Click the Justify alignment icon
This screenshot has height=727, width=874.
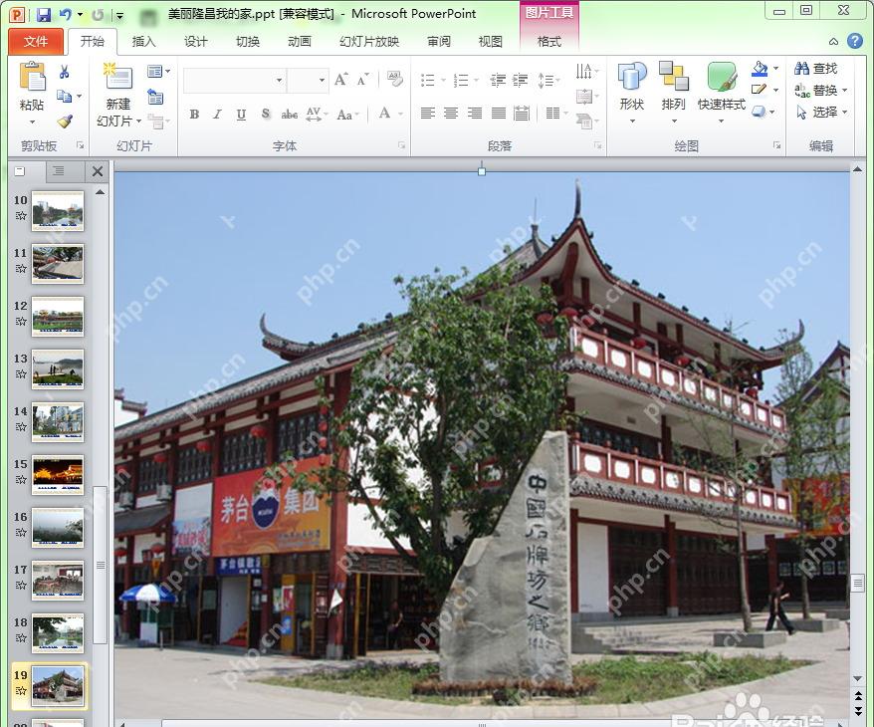[499, 114]
